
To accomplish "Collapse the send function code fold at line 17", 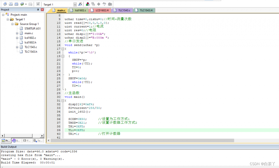I will 63,49.
